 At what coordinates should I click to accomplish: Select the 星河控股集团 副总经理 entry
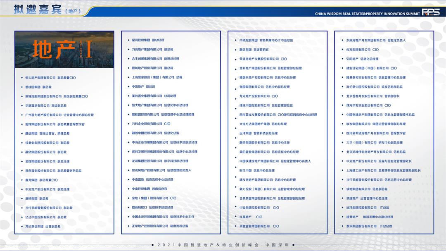click(x=148, y=40)
